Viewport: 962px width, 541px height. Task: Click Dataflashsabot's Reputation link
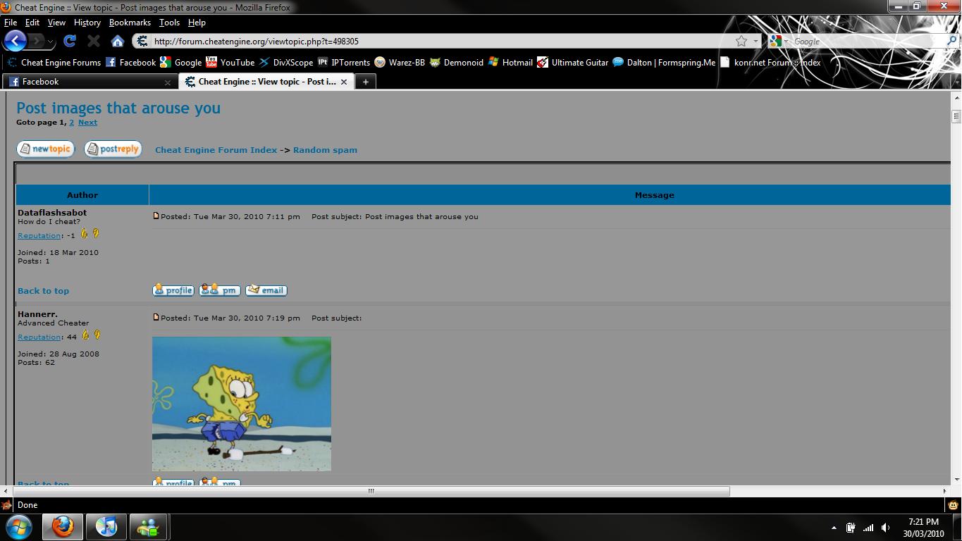tap(39, 236)
